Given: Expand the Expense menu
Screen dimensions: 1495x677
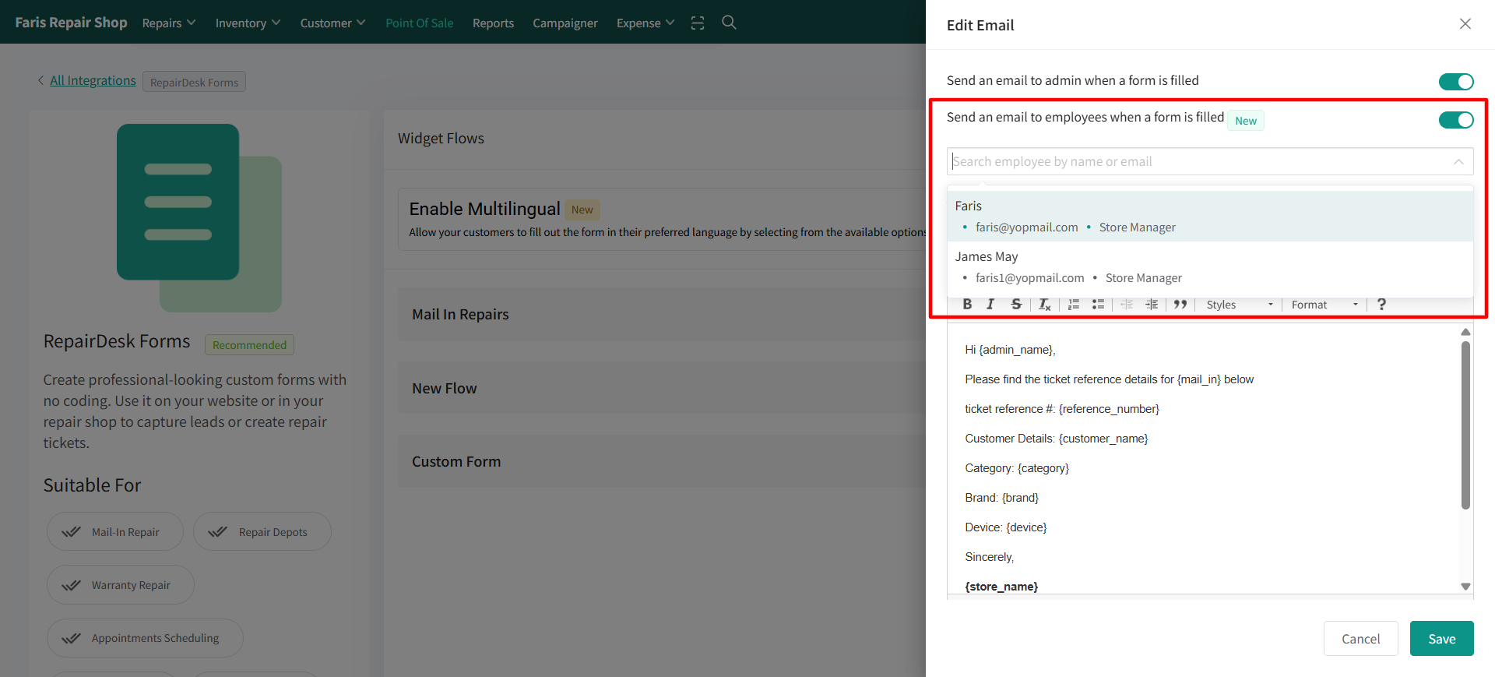Looking at the screenshot, I should tap(645, 23).
